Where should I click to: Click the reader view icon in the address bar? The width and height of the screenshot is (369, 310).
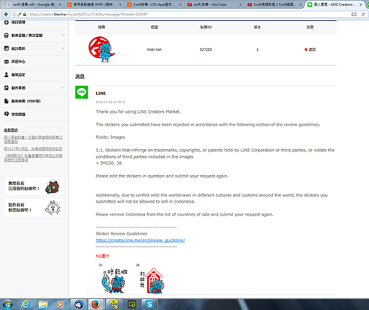pos(354,14)
